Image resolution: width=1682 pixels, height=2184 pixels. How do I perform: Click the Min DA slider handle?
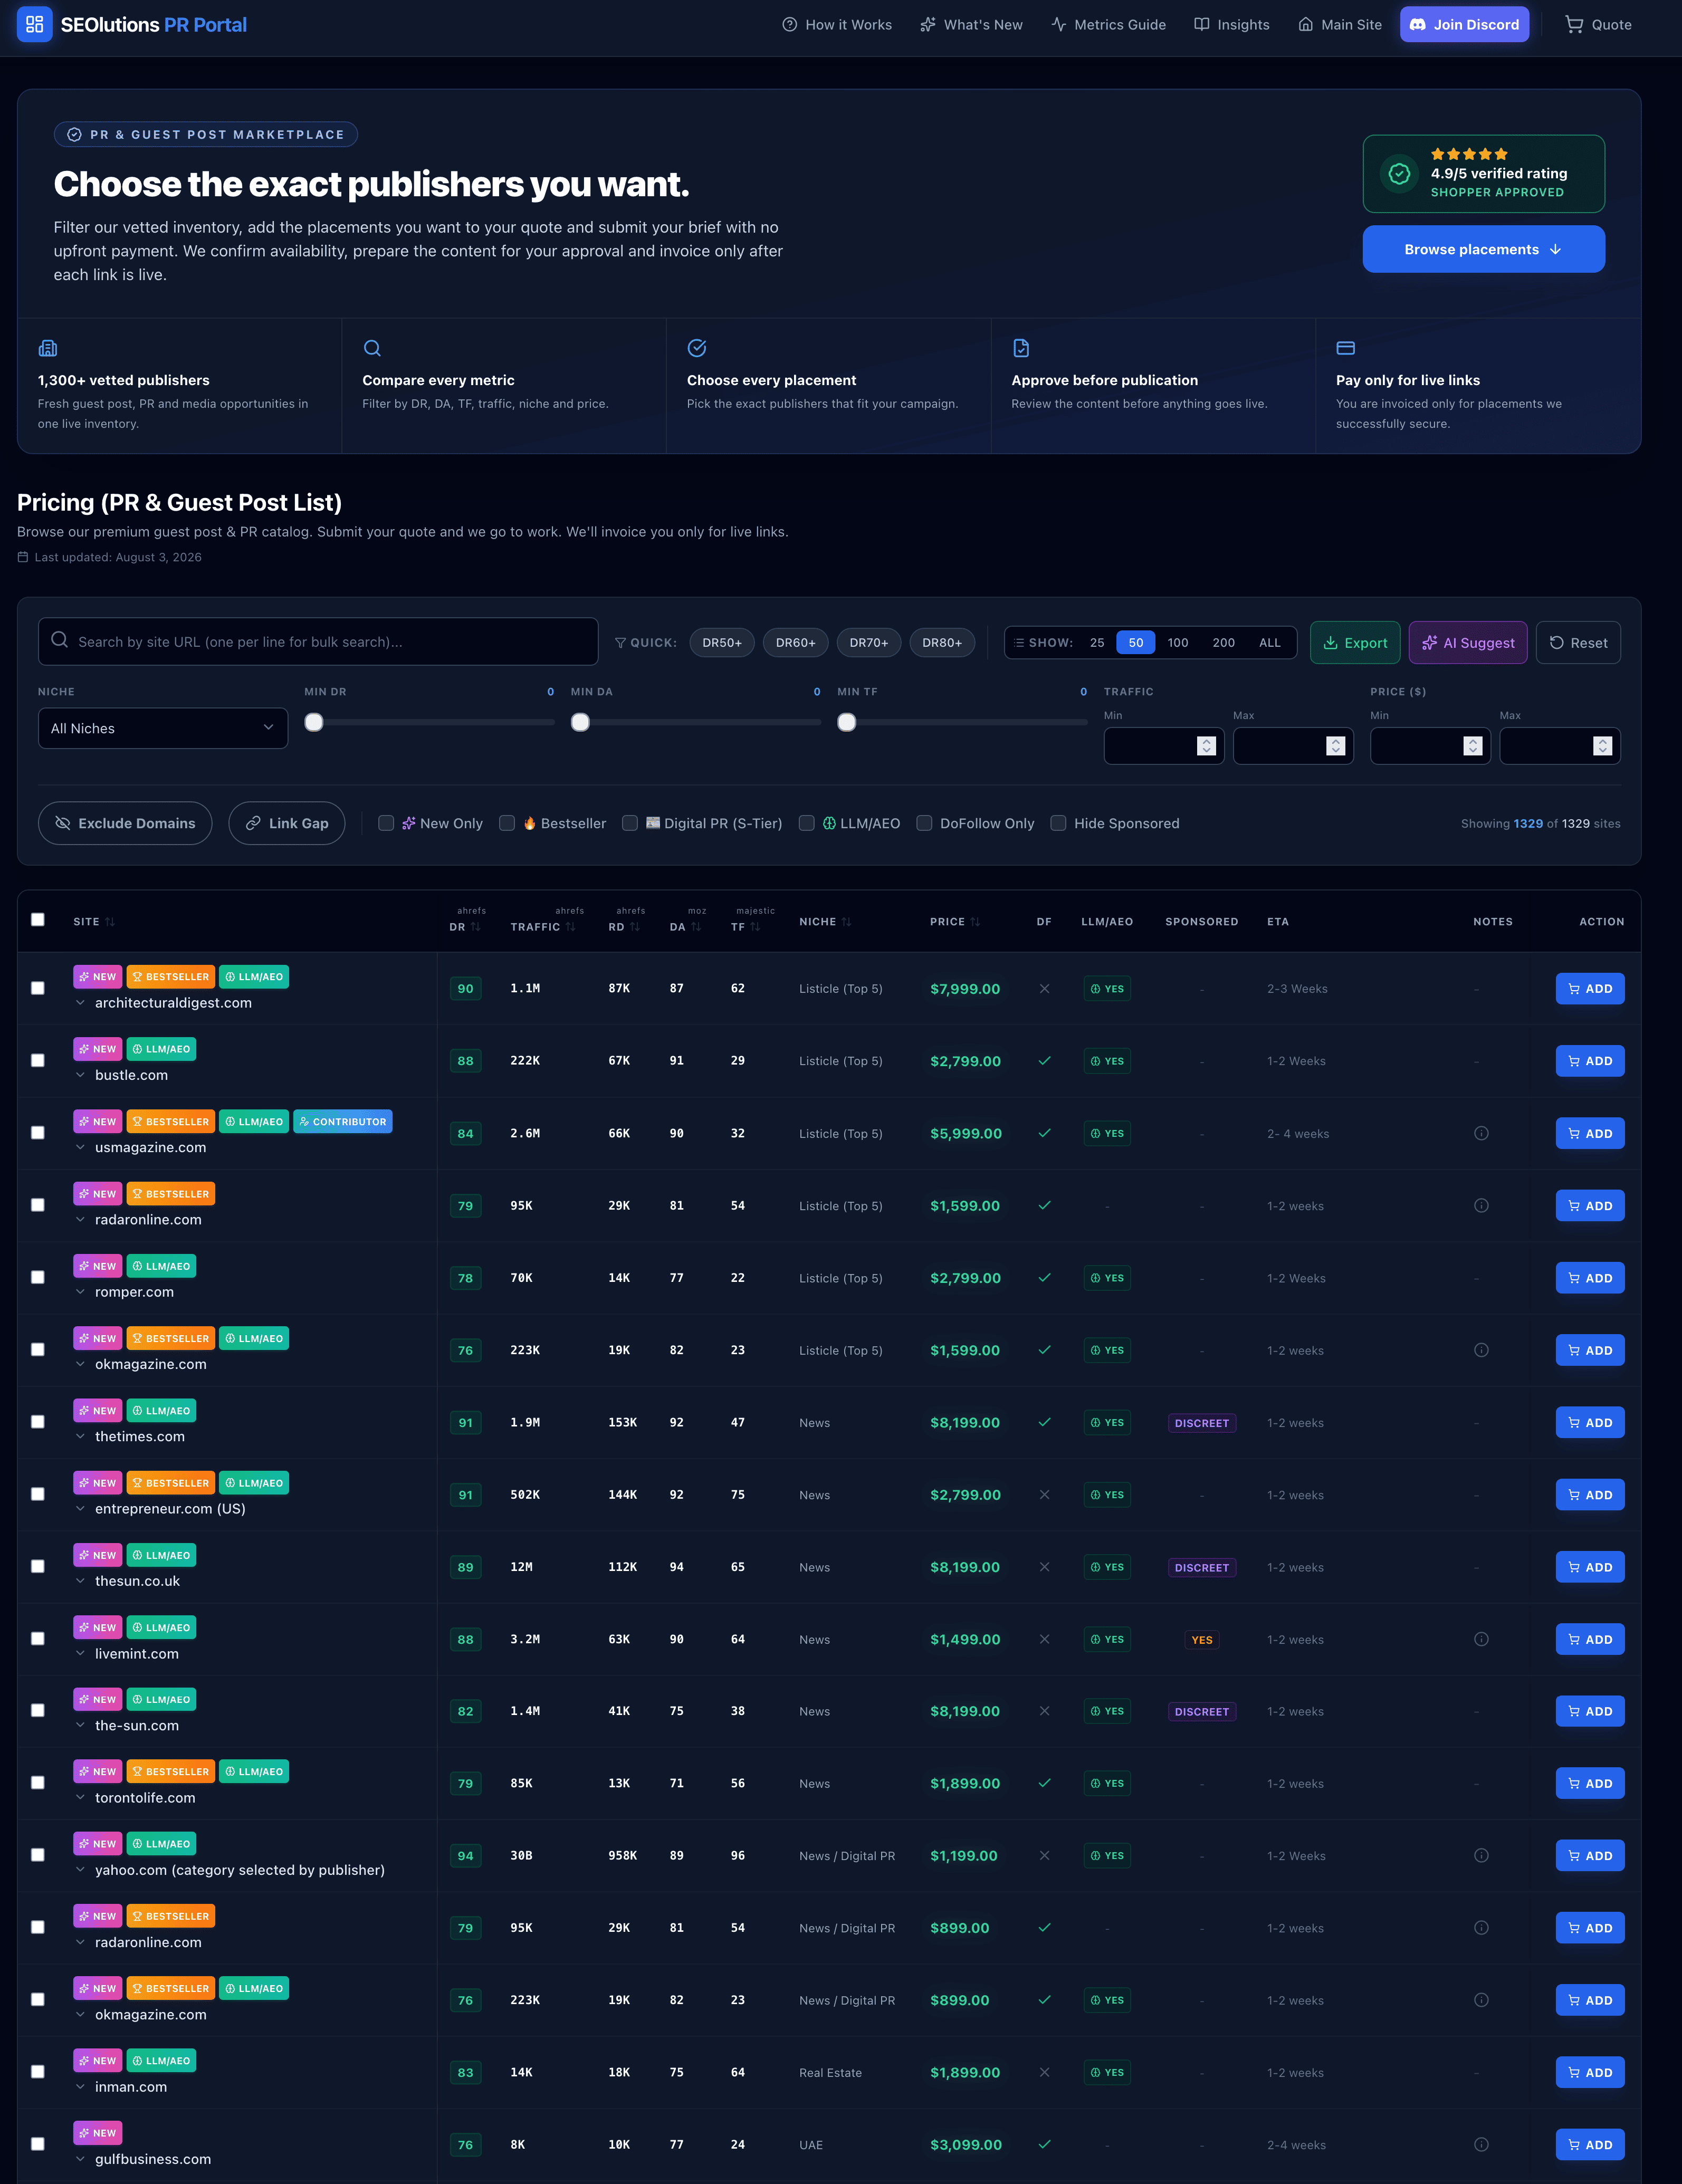(x=580, y=722)
